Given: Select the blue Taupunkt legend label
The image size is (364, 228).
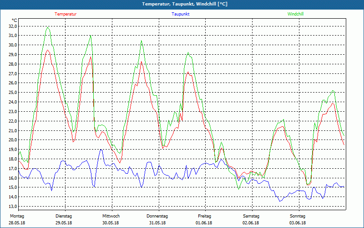Looking at the screenshot, I should pos(181,14).
